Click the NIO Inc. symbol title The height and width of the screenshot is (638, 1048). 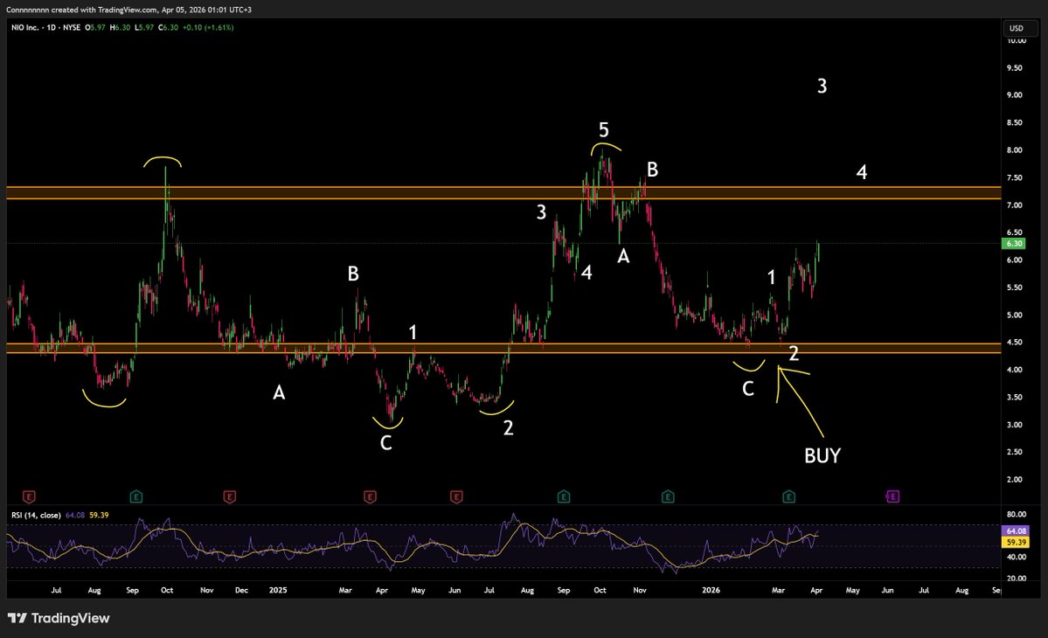pos(24,27)
